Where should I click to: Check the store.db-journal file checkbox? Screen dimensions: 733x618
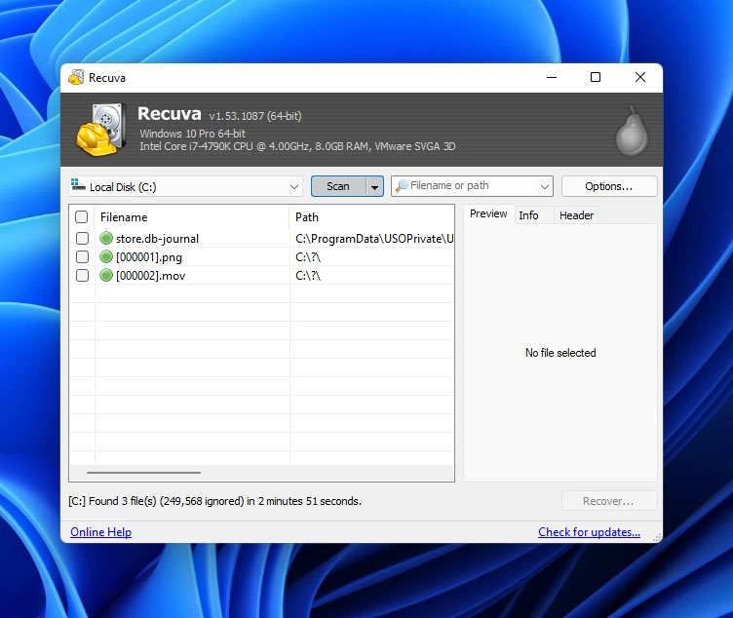click(82, 239)
